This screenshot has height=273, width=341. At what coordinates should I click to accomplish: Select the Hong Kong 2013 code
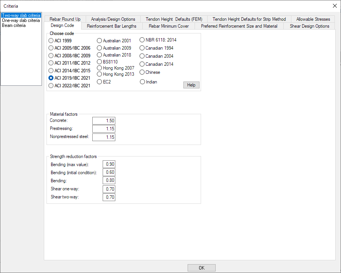click(x=100, y=74)
